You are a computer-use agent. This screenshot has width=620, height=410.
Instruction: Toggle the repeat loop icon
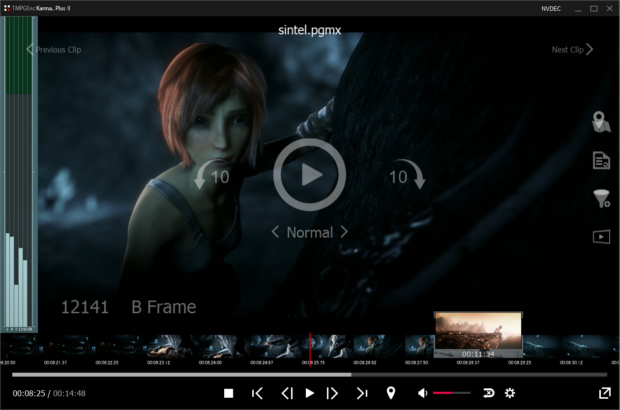(489, 393)
